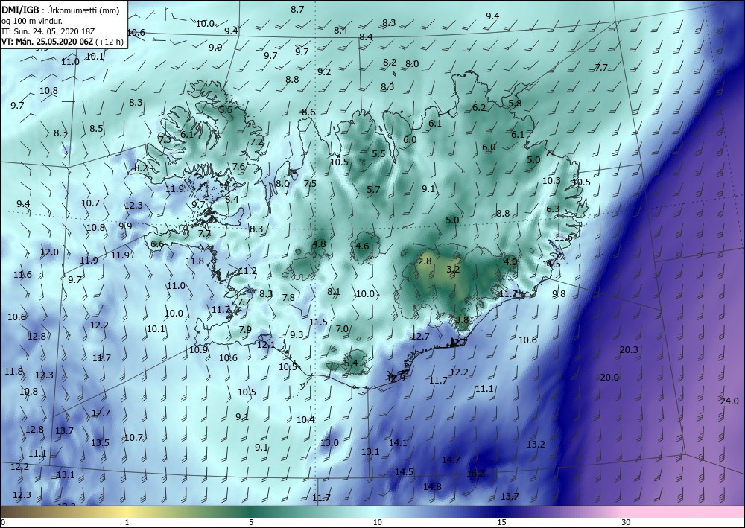Viewport: 745px width, 528px height.
Task: Click the 12.1 value on the map
Action: pos(266,345)
